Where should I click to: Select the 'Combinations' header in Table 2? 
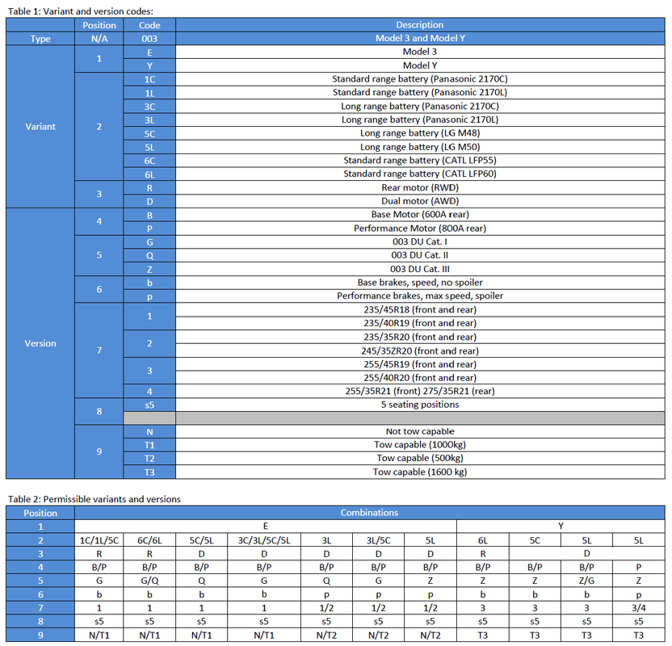[x=369, y=512]
